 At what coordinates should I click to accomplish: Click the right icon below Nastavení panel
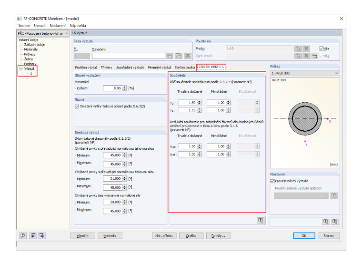(335, 222)
